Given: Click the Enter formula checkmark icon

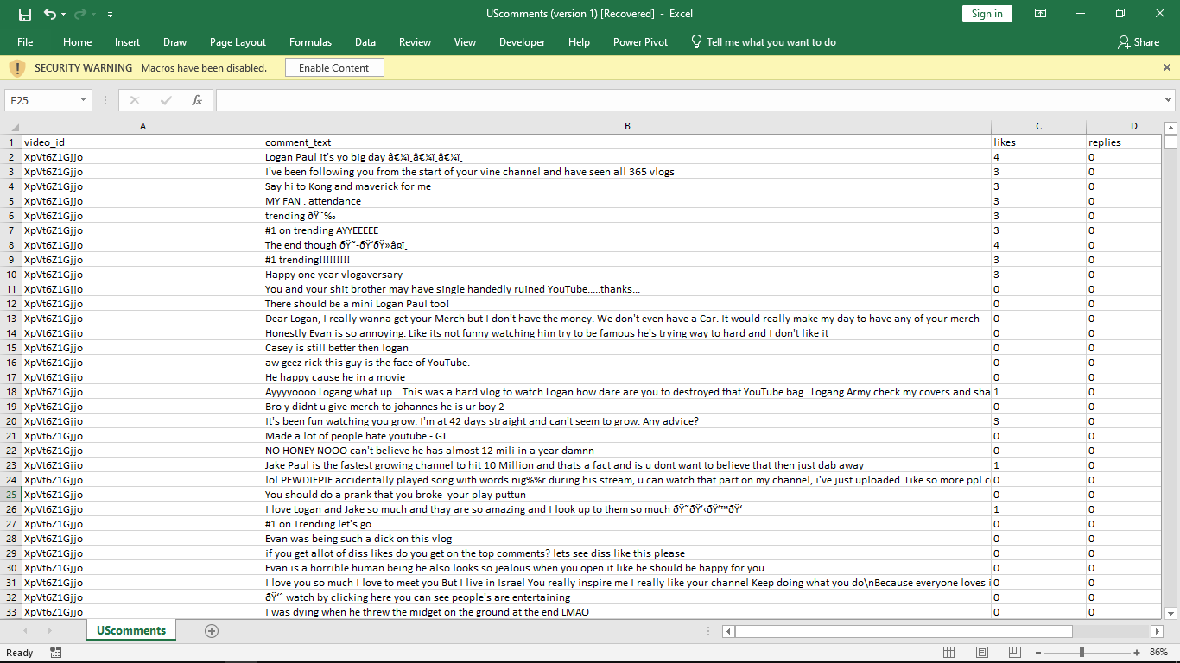Looking at the screenshot, I should (x=166, y=100).
